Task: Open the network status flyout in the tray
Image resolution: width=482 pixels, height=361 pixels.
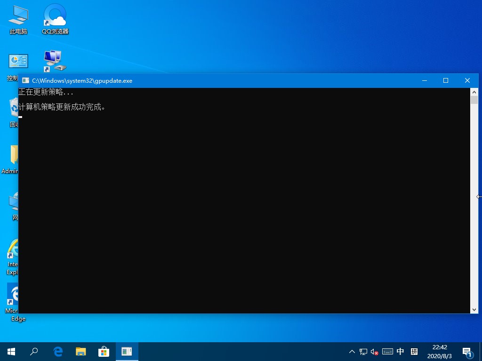Action: point(362,351)
